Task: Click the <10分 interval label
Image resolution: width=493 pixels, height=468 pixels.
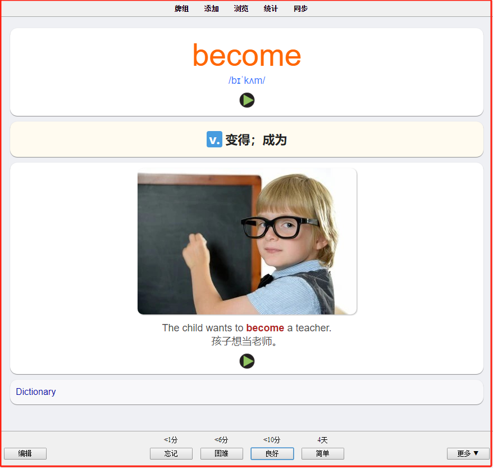Action: 272,440
